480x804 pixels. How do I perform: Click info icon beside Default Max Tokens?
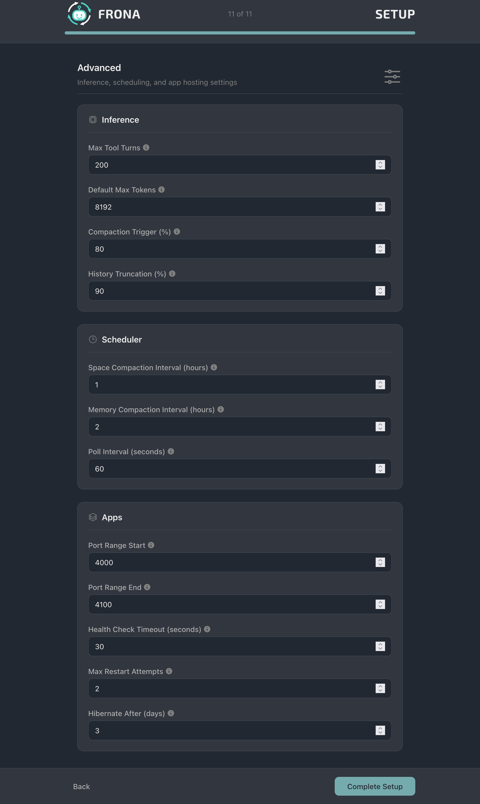pyautogui.click(x=161, y=190)
